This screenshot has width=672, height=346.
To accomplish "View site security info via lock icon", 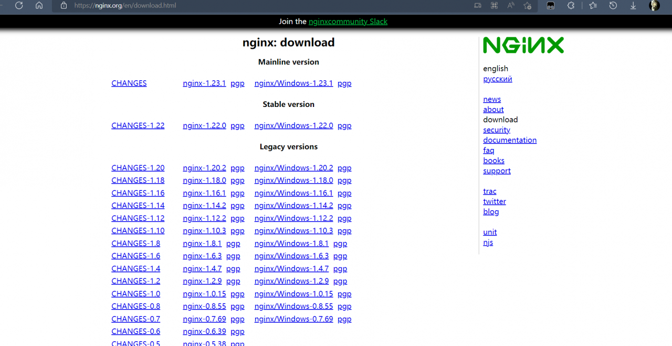I will [x=64, y=5].
